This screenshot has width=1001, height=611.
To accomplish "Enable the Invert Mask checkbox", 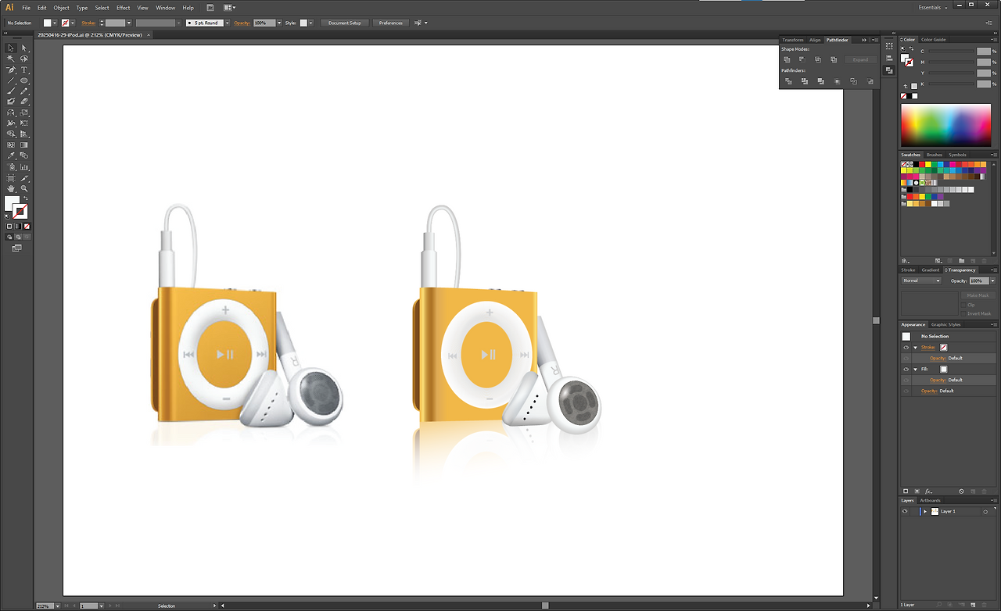I will 962,313.
